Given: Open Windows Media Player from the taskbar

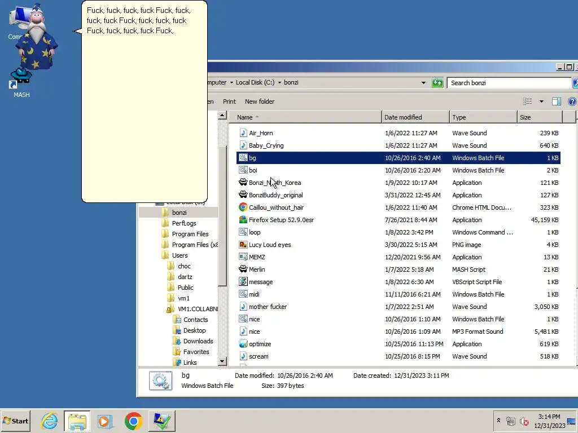Looking at the screenshot, I should click(105, 421).
